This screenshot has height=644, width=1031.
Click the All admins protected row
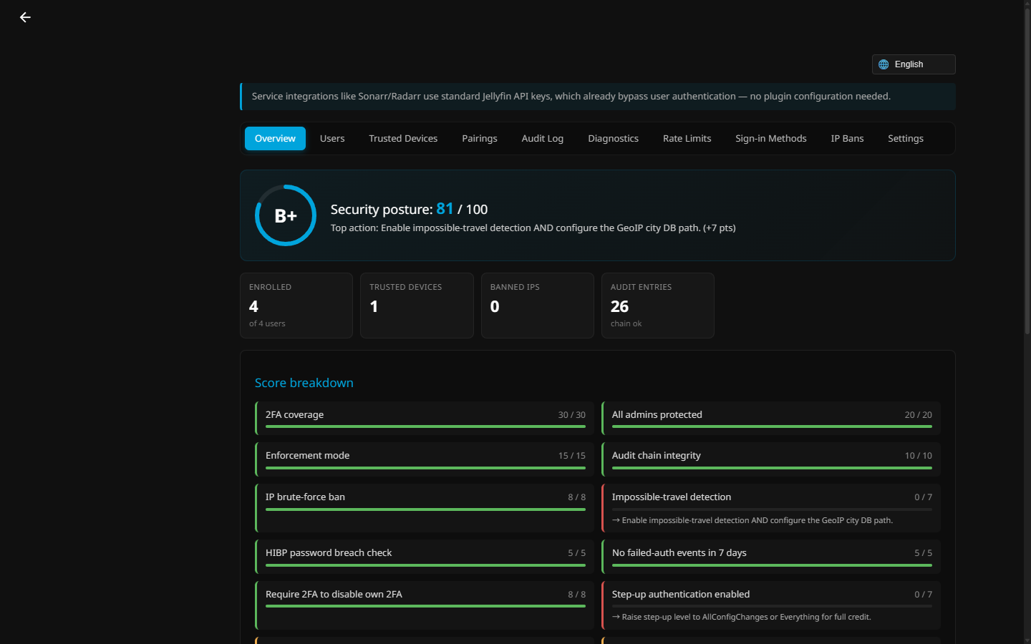[x=771, y=418]
